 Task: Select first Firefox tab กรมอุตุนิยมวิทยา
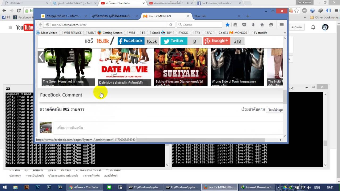[63, 16]
